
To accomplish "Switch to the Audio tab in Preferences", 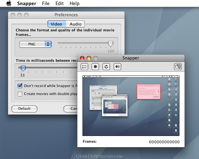I will (x=75, y=24).
